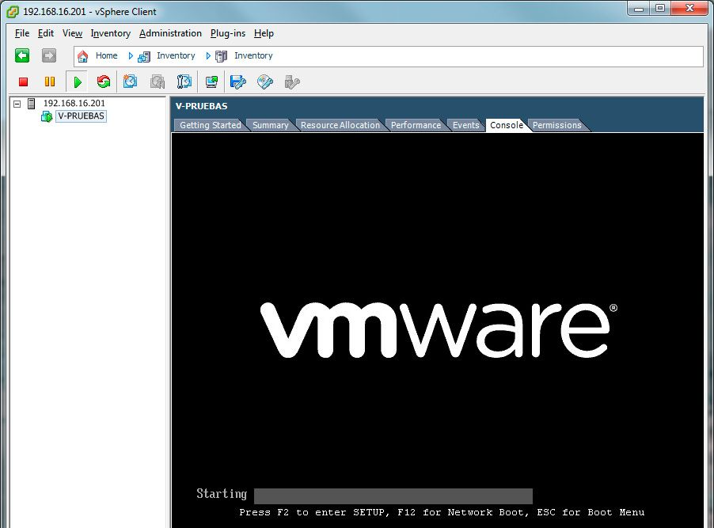
Task: Expand dropdown arrow after first Inventory breadcrumb
Action: pyautogui.click(x=208, y=56)
